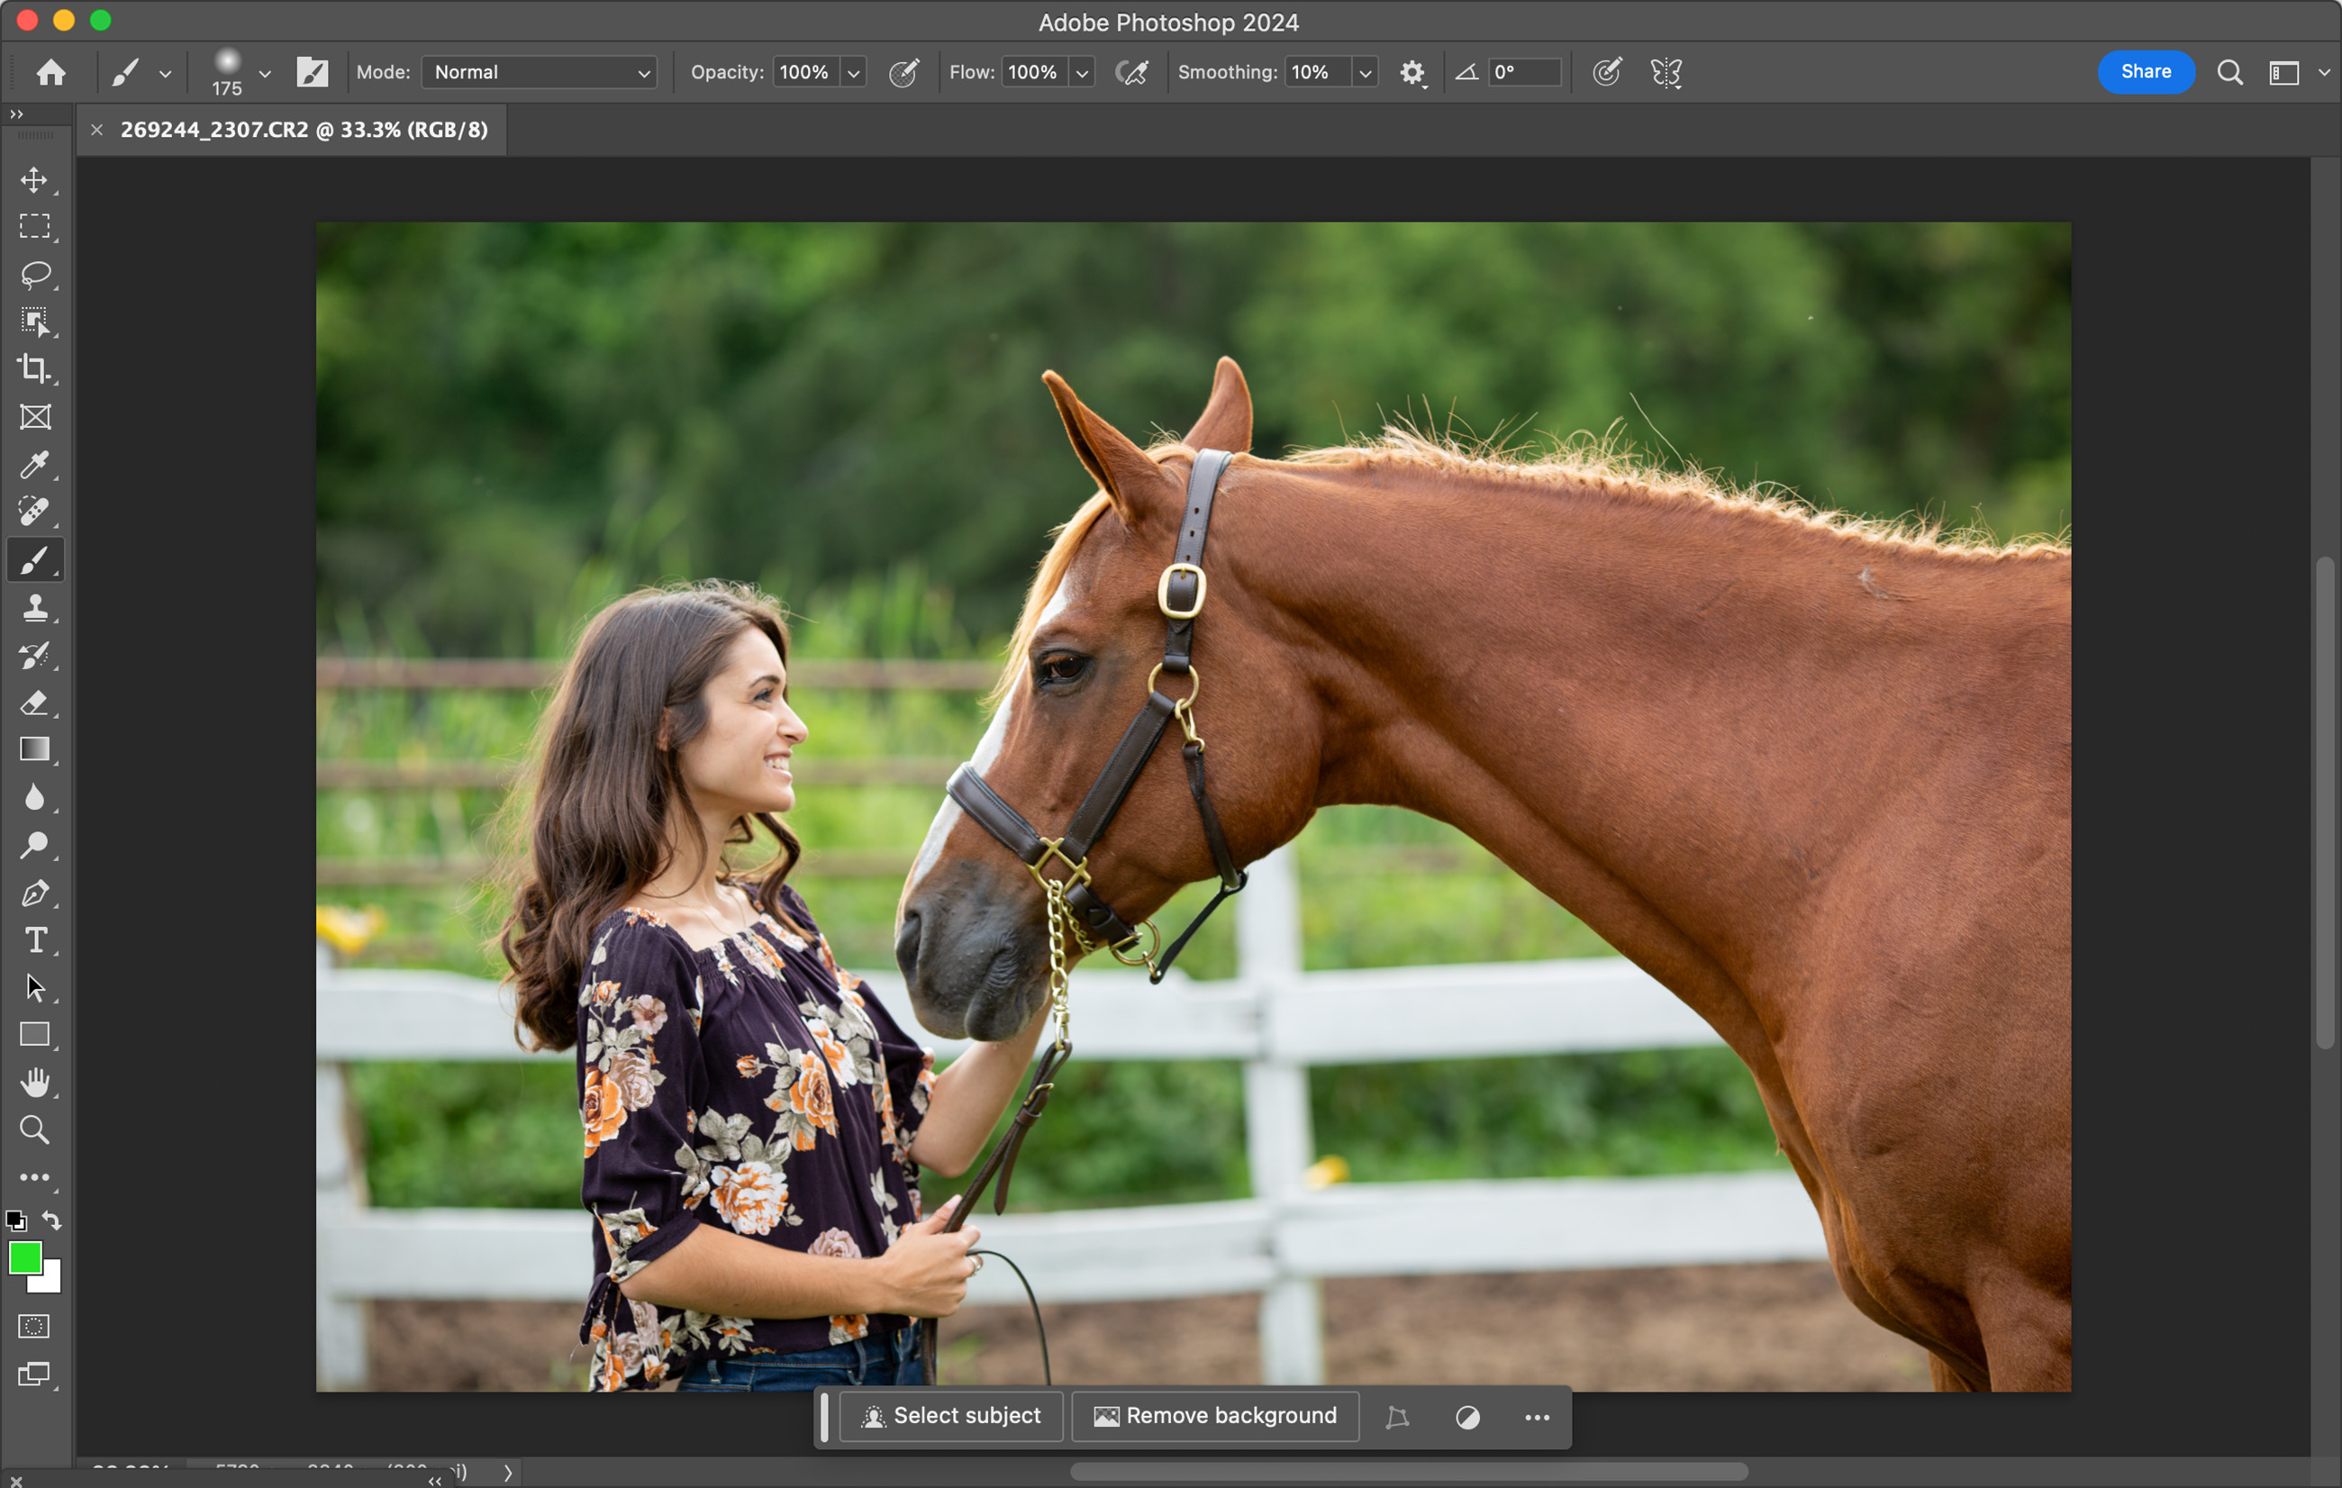Select the Lasso tool

(35, 274)
